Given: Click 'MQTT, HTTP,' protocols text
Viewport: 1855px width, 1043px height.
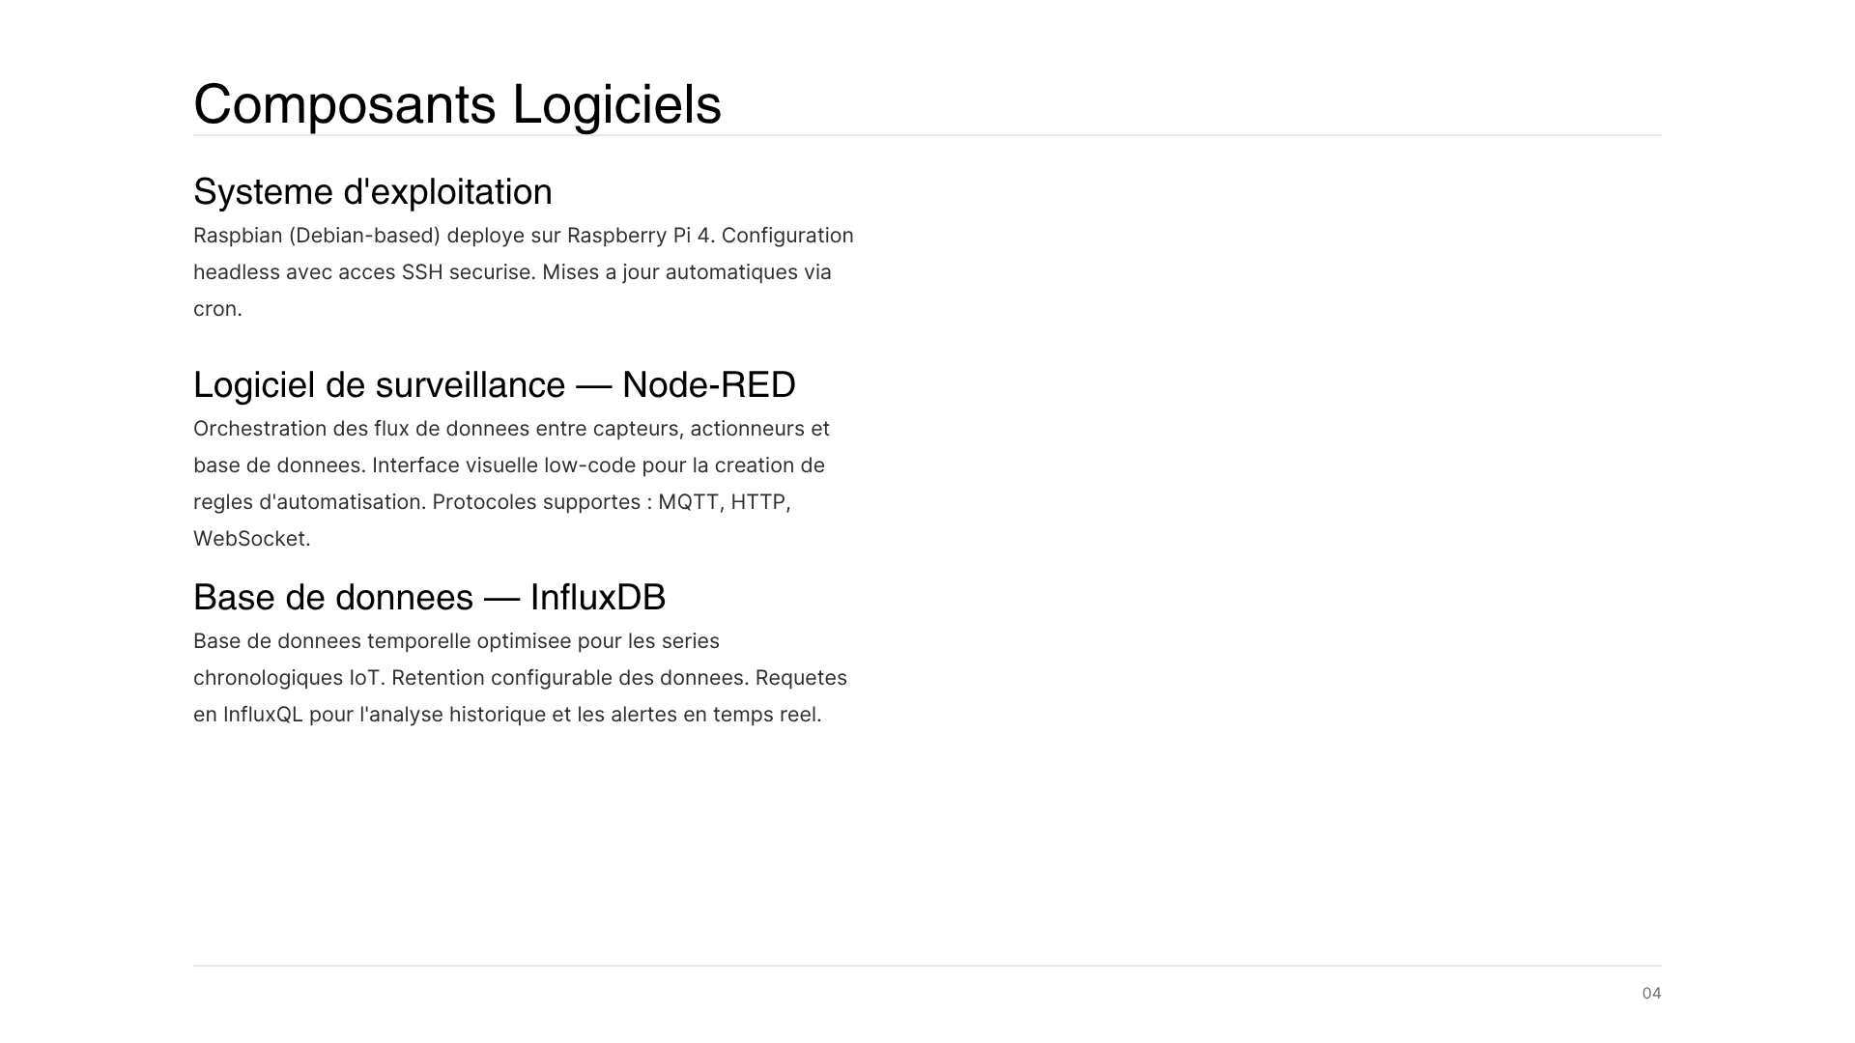Looking at the screenshot, I should tap(725, 502).
